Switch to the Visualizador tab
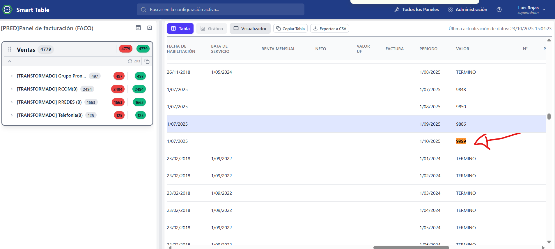555x249 pixels. click(250, 28)
